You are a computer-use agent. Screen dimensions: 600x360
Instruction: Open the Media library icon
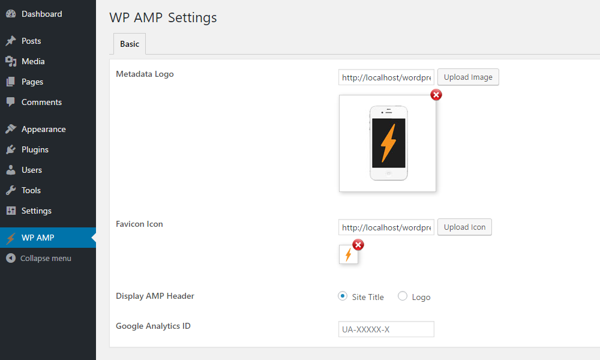[11, 61]
